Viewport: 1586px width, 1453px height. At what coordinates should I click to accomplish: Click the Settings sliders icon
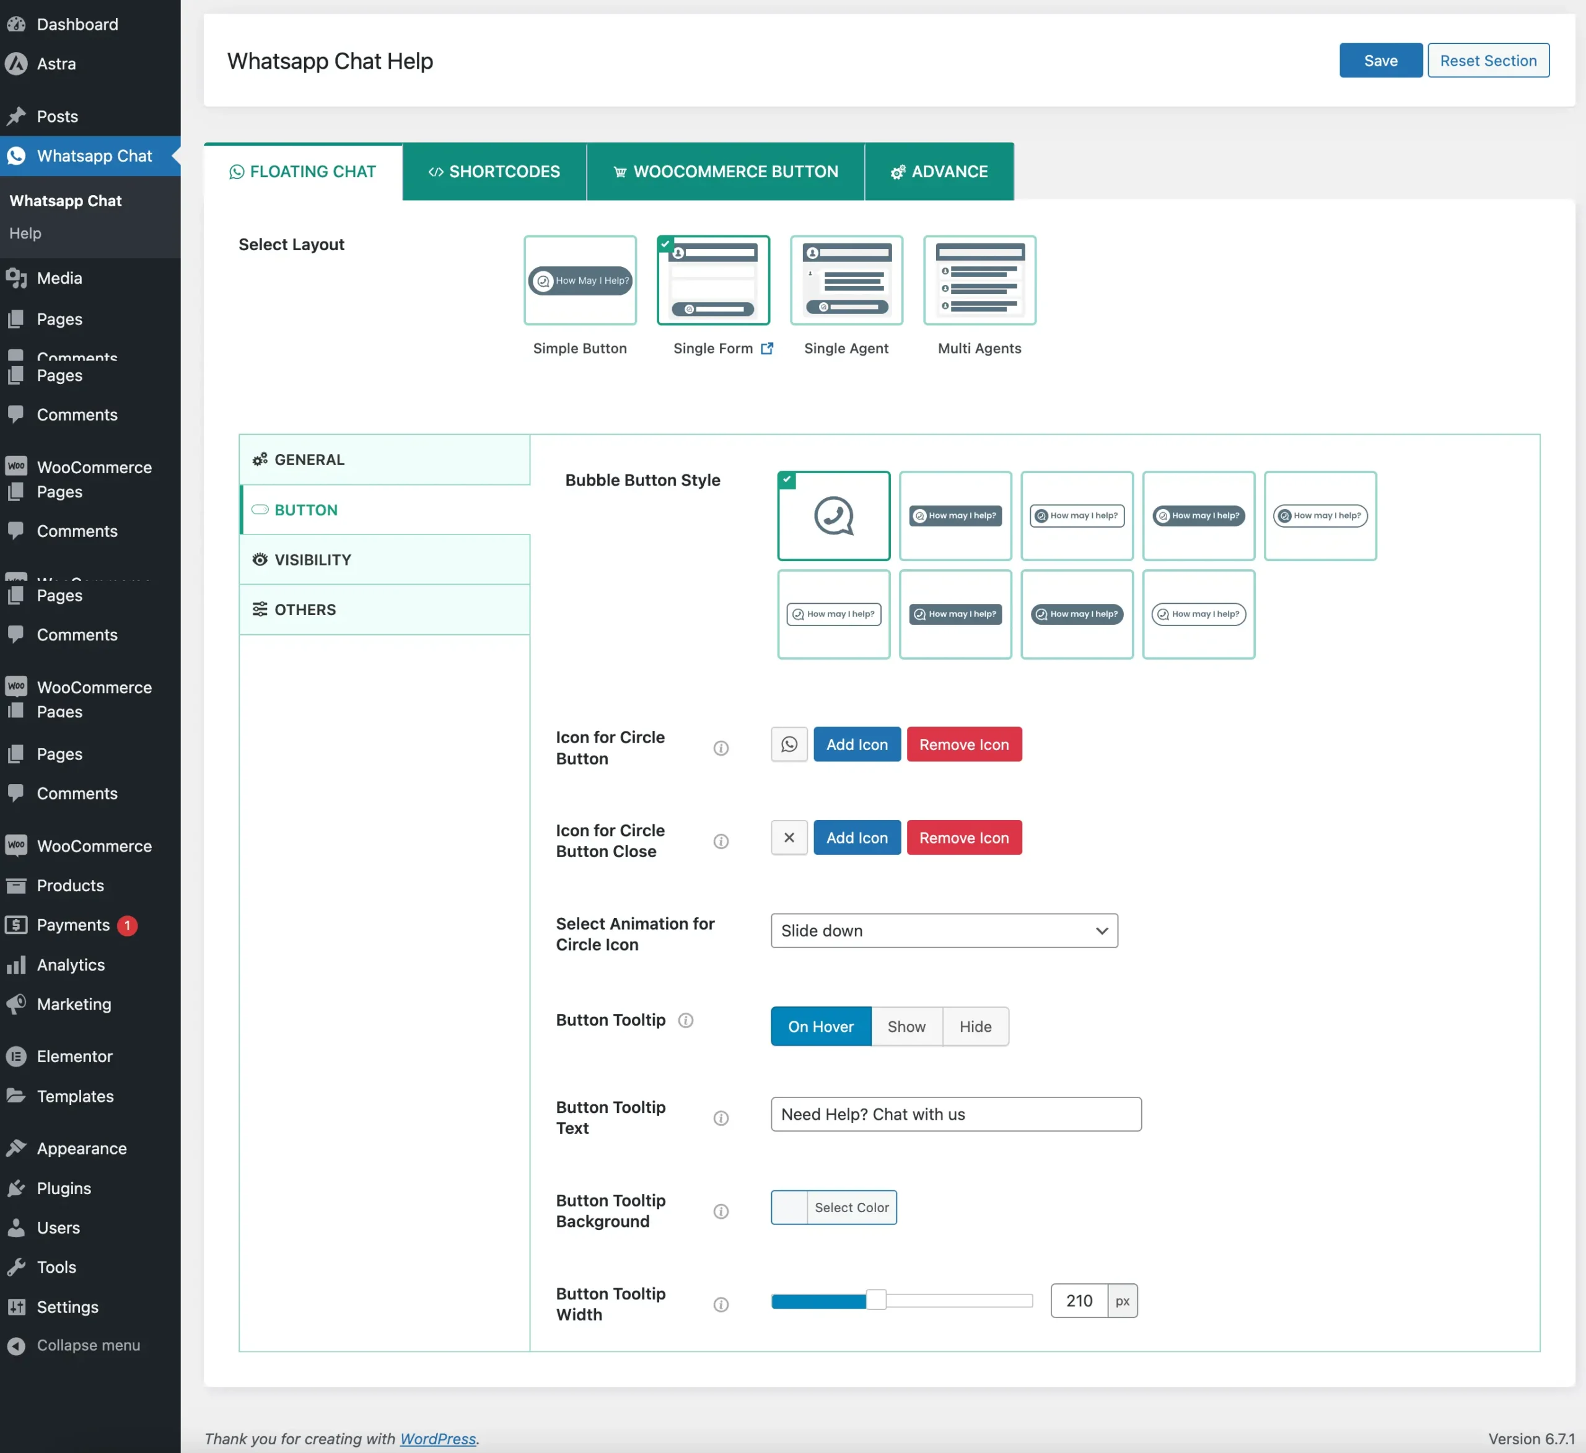pos(15,1307)
